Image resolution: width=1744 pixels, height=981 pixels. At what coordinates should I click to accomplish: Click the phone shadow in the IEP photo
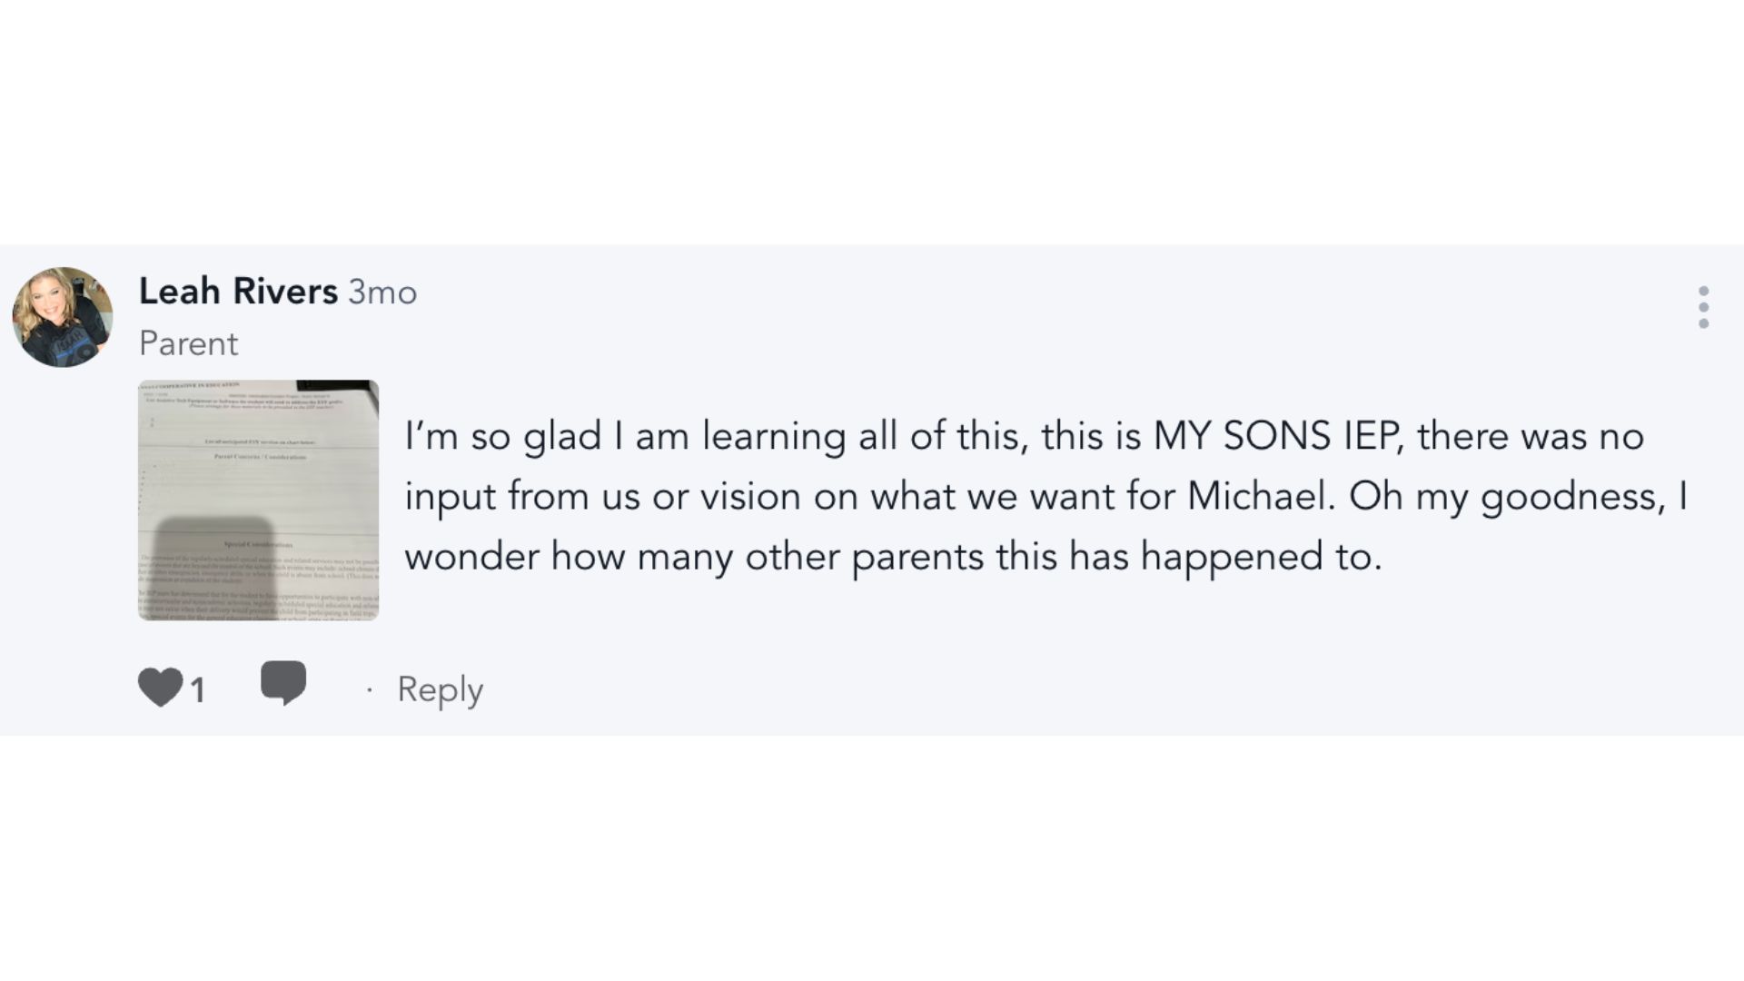pos(215,563)
